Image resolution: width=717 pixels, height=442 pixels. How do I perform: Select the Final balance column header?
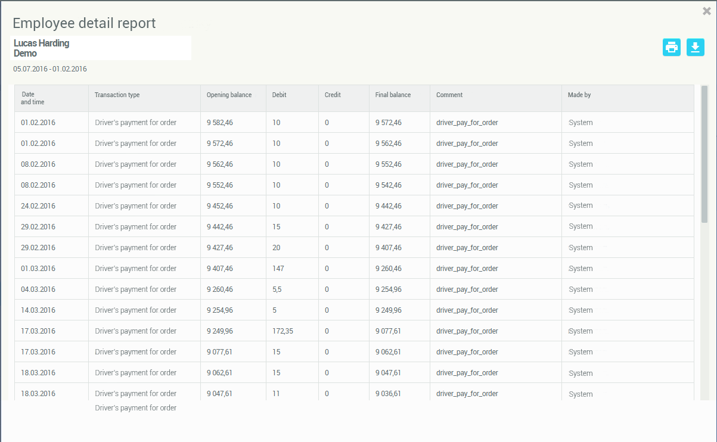click(393, 95)
